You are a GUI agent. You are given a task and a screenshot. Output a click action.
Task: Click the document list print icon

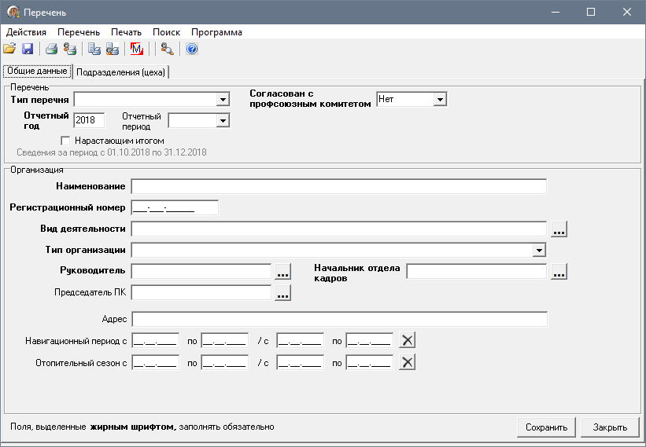pos(94,49)
